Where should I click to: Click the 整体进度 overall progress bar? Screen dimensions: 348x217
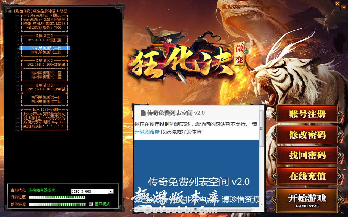point(57,205)
